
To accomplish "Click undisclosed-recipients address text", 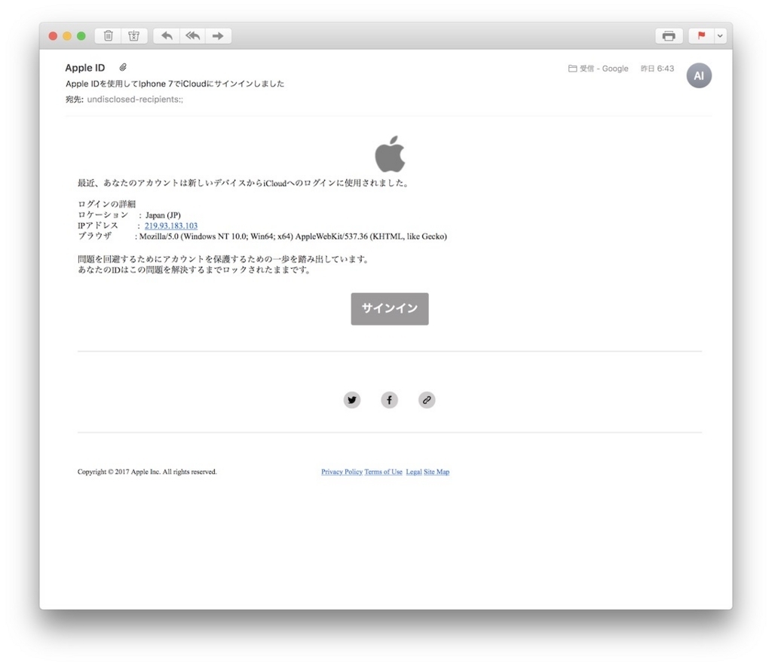I will pos(135,99).
